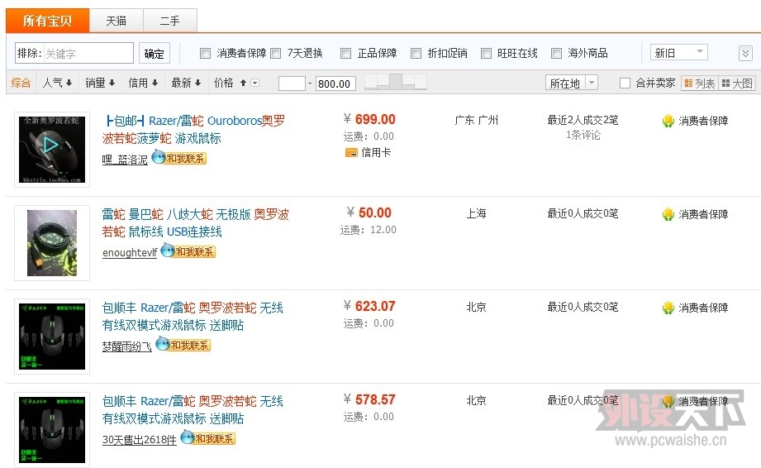The height and width of the screenshot is (468, 761).
Task: Sort listings by 人气
Action: coord(57,83)
